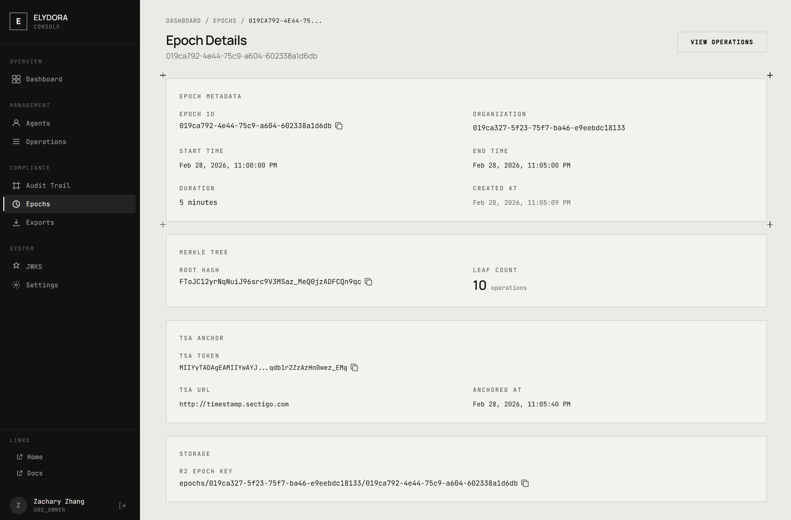This screenshot has width=791, height=520.
Task: Click the Elydora E logo
Action: click(x=18, y=21)
